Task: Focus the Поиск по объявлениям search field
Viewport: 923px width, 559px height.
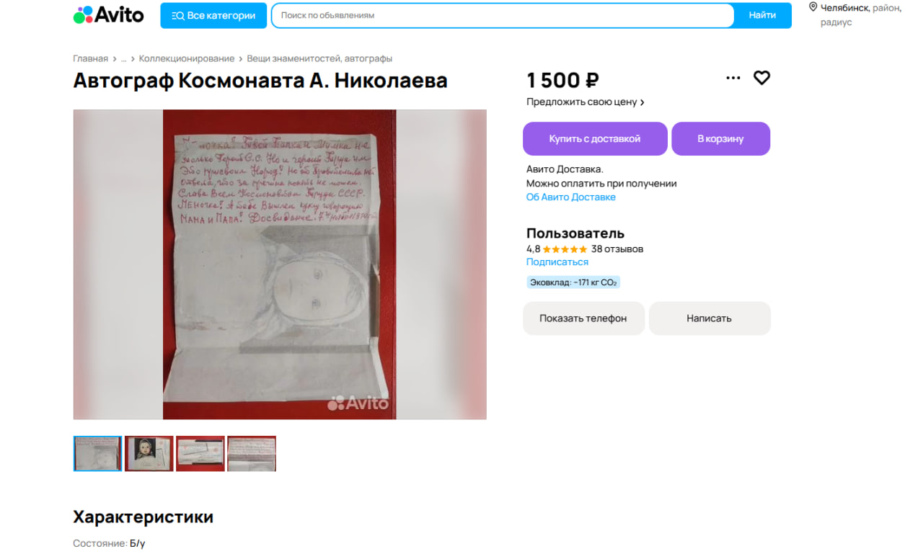Action: tap(503, 15)
